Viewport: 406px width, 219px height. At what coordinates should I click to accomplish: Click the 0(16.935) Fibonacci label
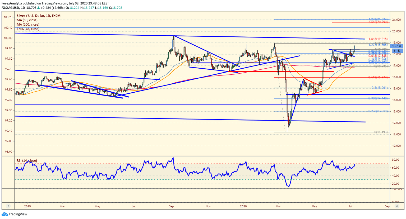pyautogui.click(x=381, y=66)
